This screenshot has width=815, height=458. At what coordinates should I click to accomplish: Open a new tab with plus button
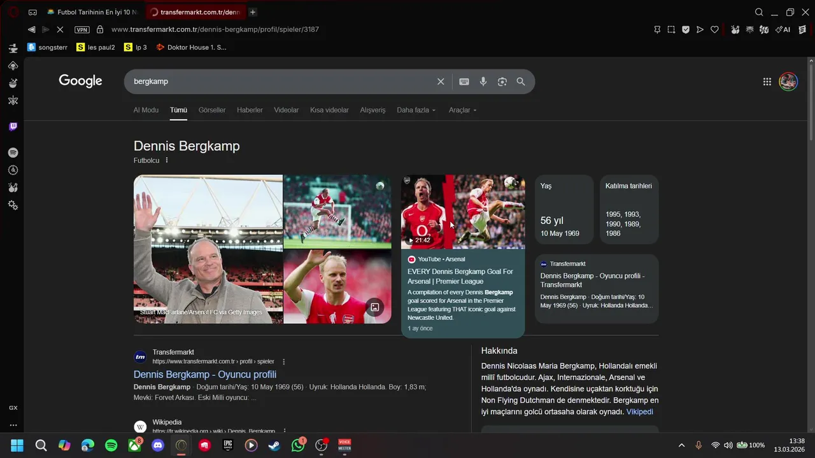[253, 12]
